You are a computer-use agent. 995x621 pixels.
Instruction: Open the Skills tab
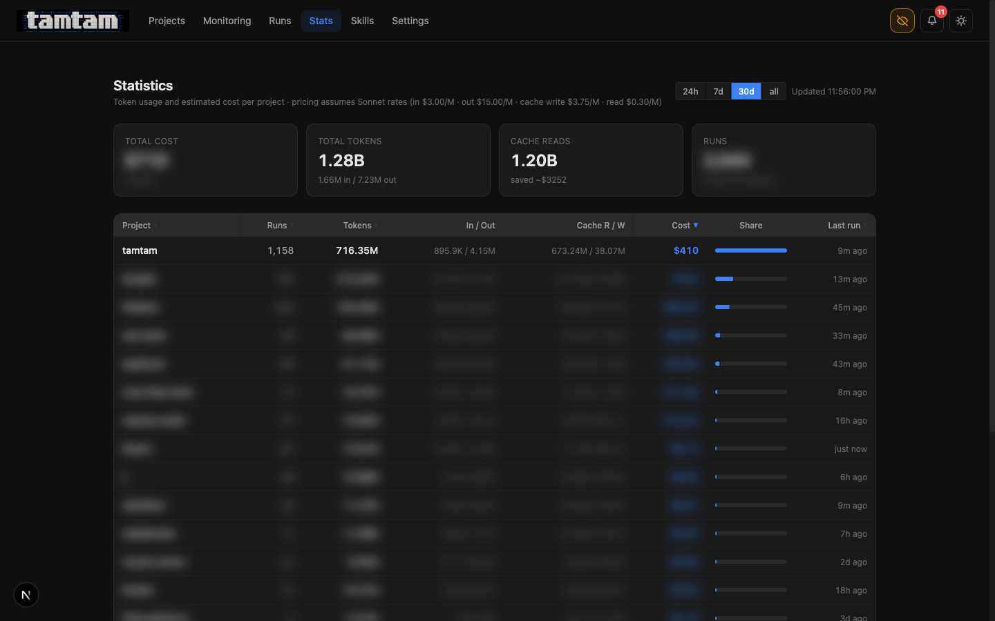[362, 21]
